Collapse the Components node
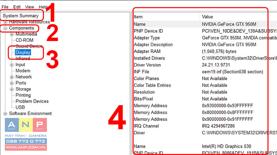Screen dimensions: 277x155 pos(5,28)
